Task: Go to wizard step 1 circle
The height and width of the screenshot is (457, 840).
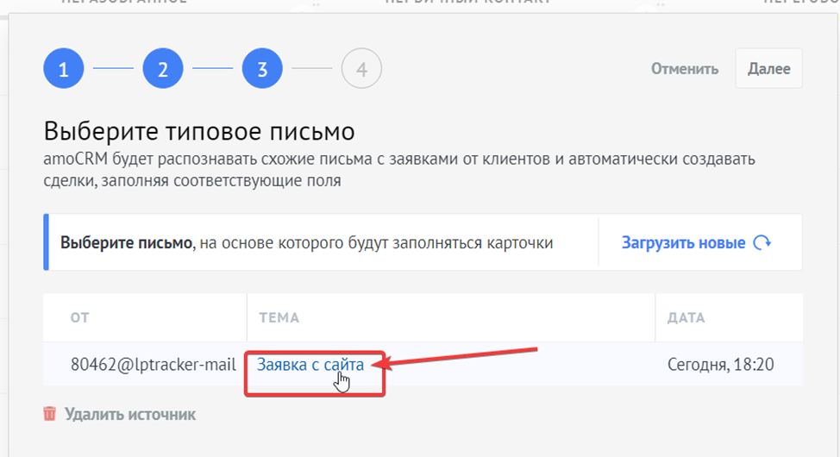Action: (x=64, y=69)
